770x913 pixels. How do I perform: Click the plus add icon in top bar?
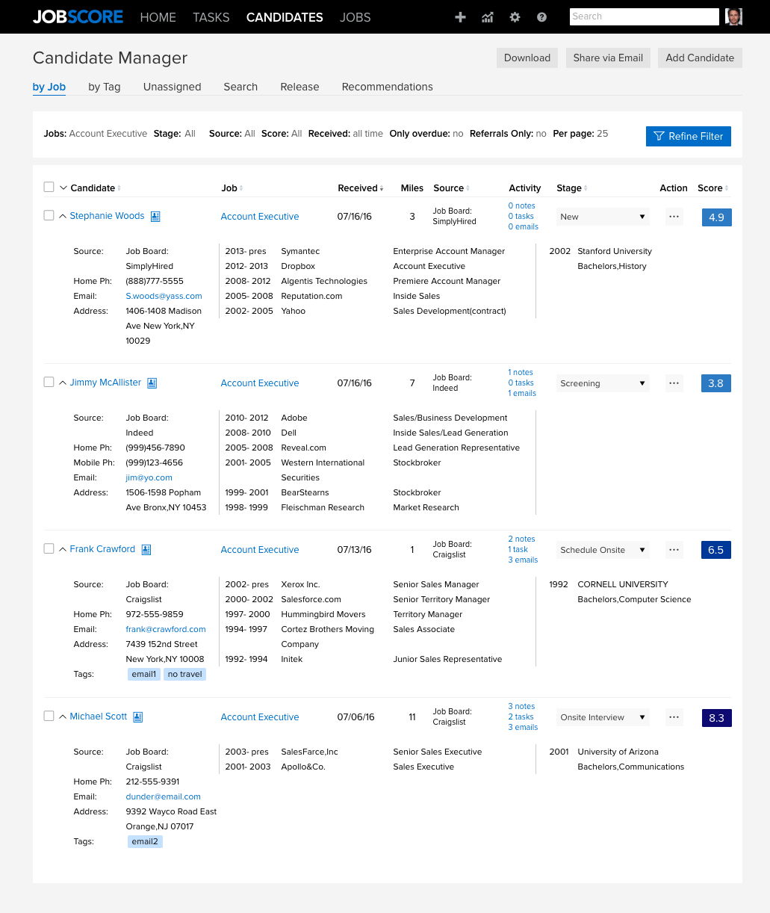pyautogui.click(x=460, y=17)
